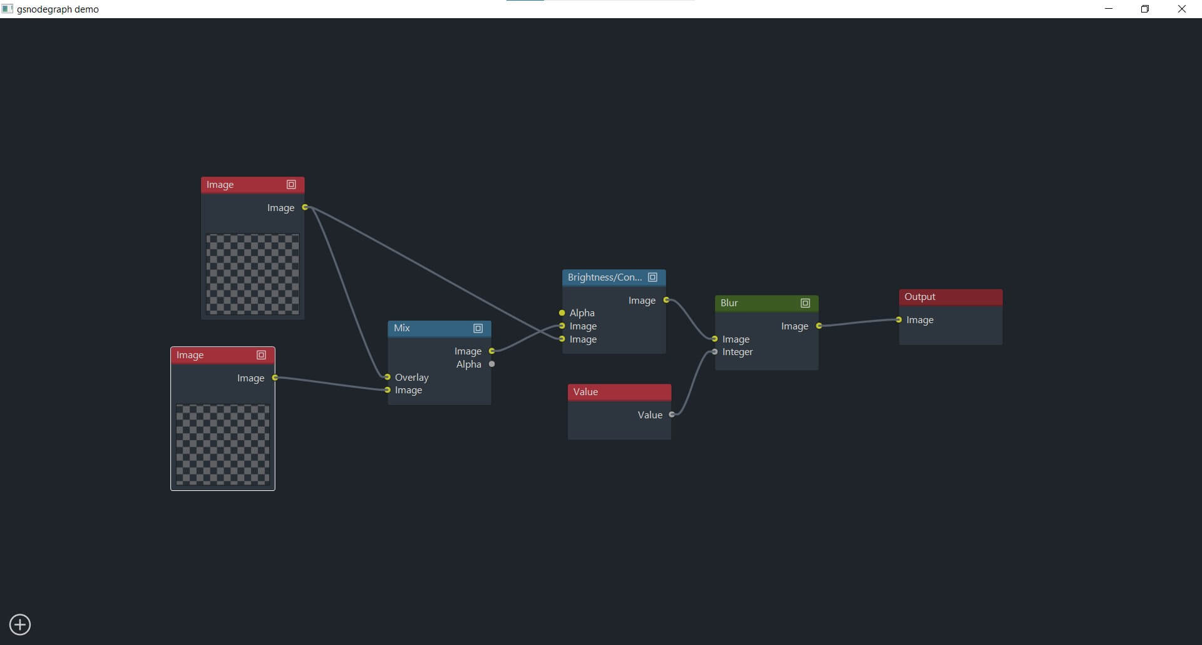Click the Blur node's Image output socket

(x=819, y=326)
